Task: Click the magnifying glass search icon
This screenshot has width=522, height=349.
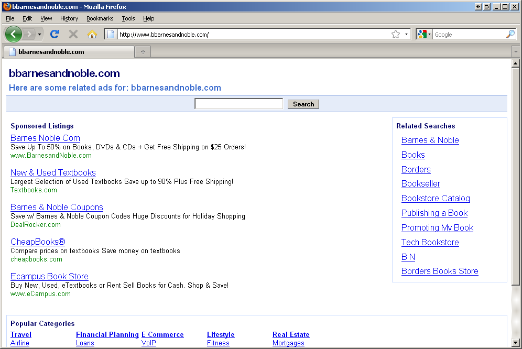Action: 510,34
